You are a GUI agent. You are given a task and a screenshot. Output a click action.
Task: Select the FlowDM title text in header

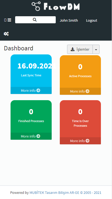point(62,6)
